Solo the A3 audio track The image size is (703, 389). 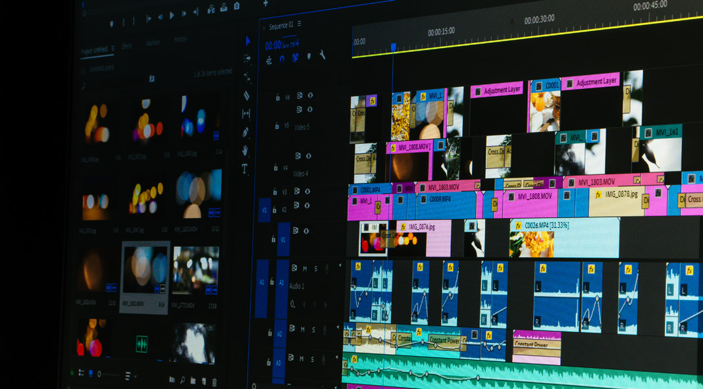pos(313,359)
